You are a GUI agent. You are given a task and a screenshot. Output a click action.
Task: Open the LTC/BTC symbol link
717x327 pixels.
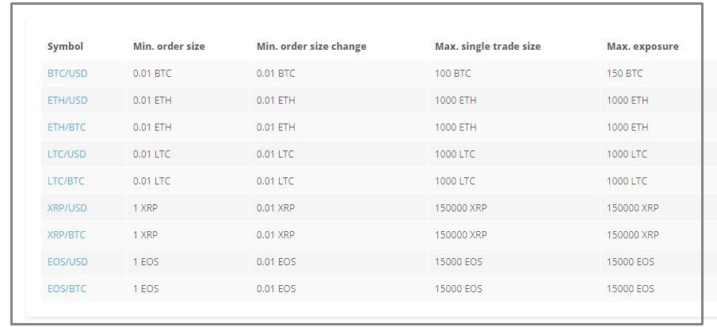pos(66,181)
